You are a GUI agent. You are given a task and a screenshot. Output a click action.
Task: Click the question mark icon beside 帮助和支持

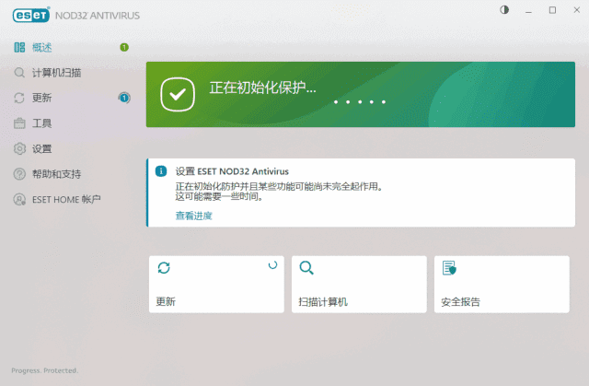click(x=19, y=174)
